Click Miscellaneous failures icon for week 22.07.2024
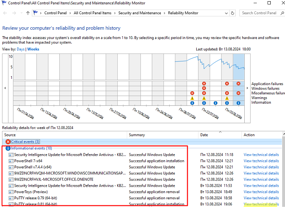This screenshot has height=207, width=285. [204, 93]
